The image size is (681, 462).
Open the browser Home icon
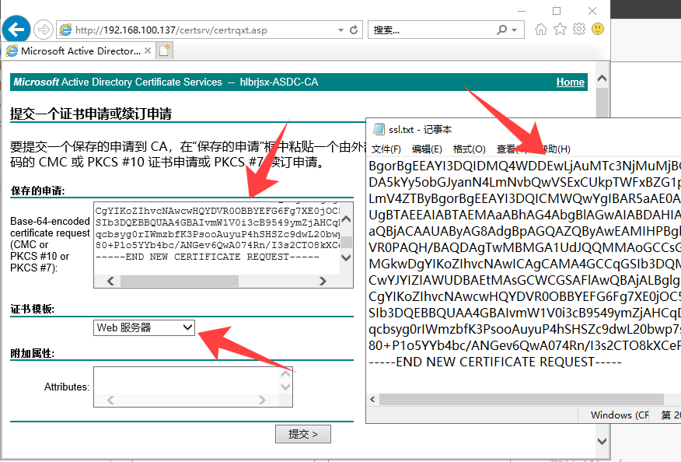tap(542, 30)
